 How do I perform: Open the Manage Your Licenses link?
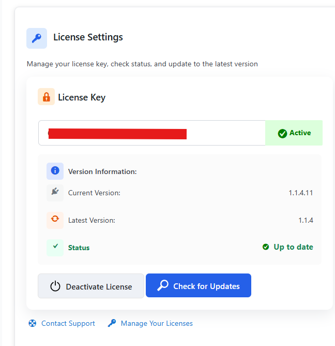click(x=157, y=323)
